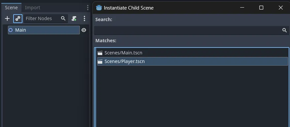Screen dimensions: 290x127
Task: Switch to the Import tab
Action: (x=33, y=8)
